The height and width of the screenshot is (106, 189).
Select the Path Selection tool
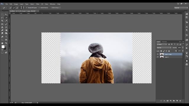tap(2, 40)
